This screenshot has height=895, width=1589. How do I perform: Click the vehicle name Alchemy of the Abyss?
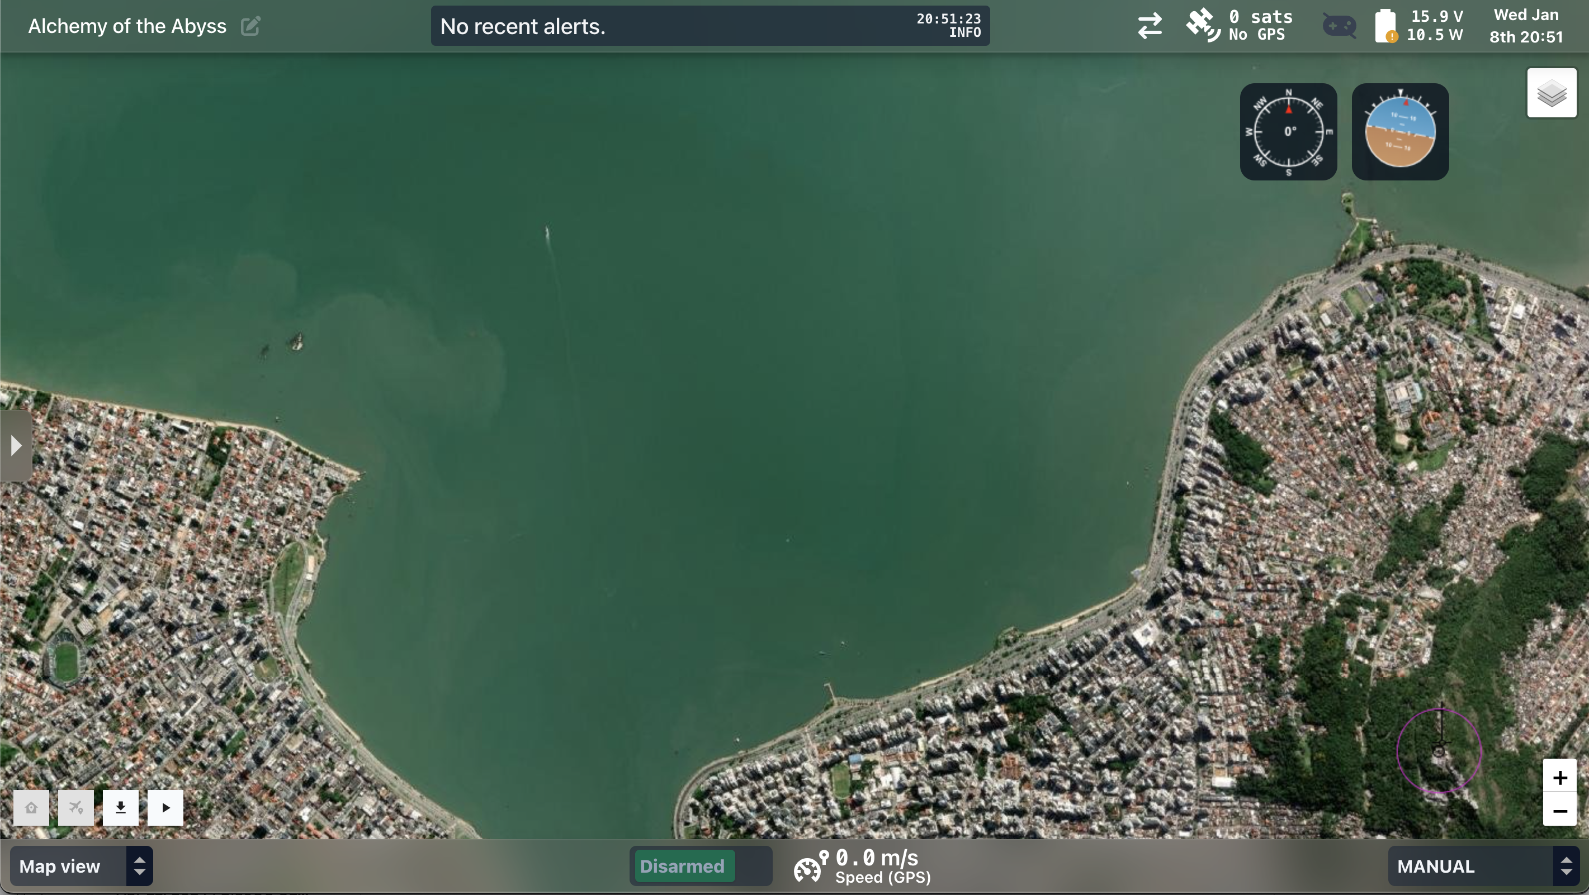click(127, 25)
